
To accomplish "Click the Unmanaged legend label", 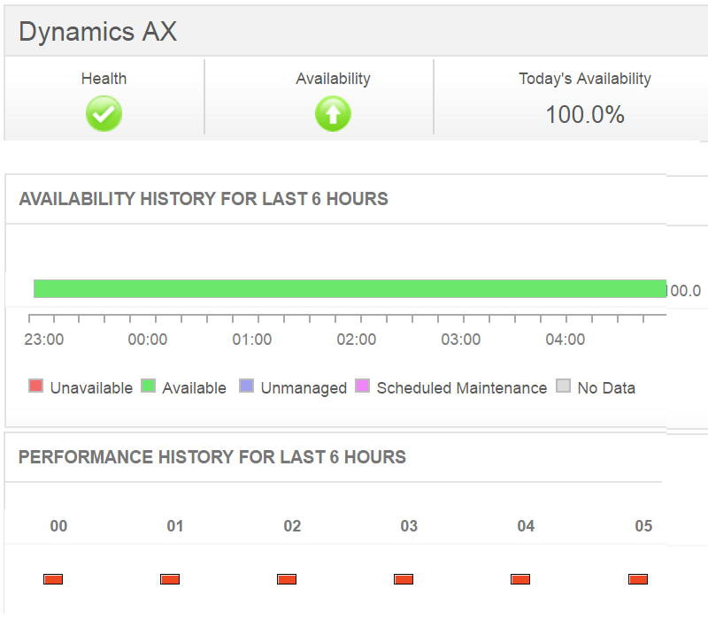I will click(304, 388).
